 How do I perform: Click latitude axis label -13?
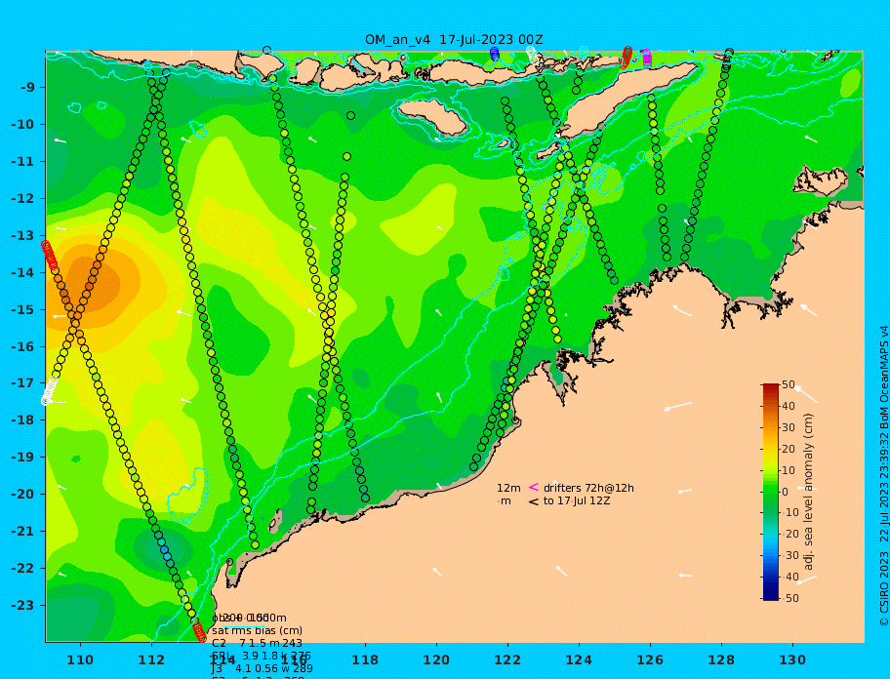[22, 235]
